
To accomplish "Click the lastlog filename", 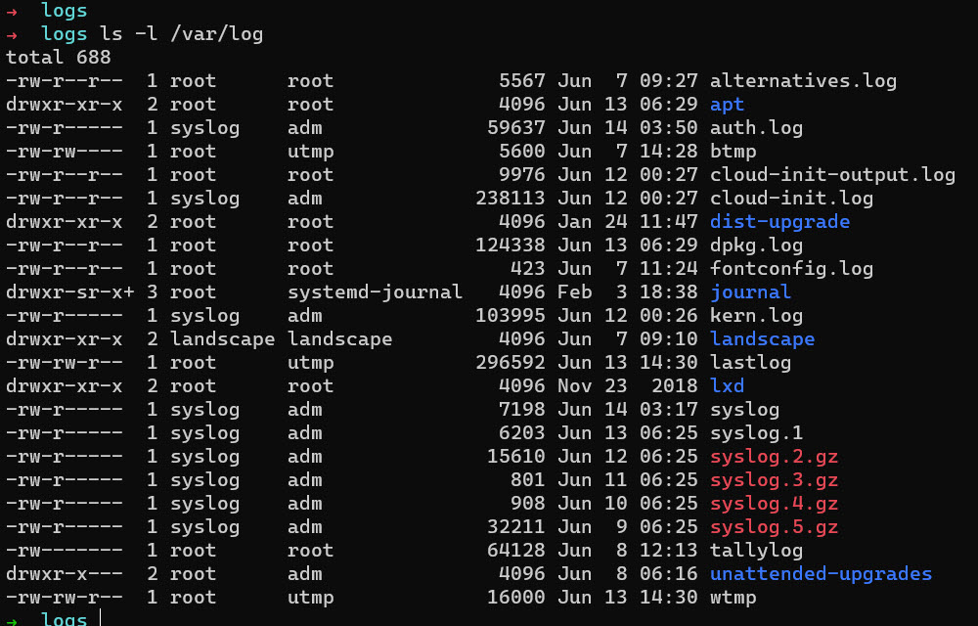I will [x=750, y=363].
